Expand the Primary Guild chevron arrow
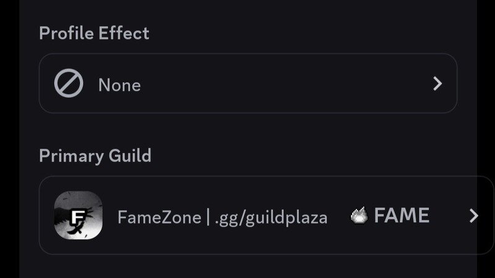 473,216
